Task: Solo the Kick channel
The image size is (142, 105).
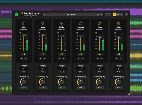Action: pyautogui.click(x=22, y=59)
